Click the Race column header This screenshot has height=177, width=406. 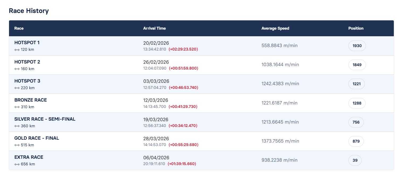tap(19, 28)
